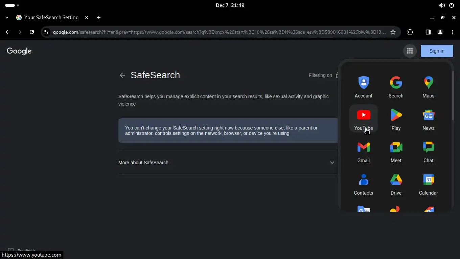Viewport: 460px width, 259px height.
Task: Select the Your SafeSearch Setting tab
Action: pyautogui.click(x=51, y=18)
